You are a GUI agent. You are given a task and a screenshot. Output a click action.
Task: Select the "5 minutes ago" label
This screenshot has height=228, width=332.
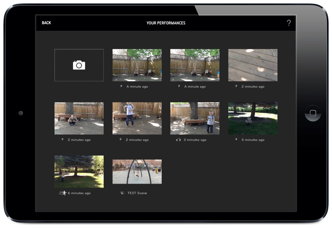coord(253,140)
